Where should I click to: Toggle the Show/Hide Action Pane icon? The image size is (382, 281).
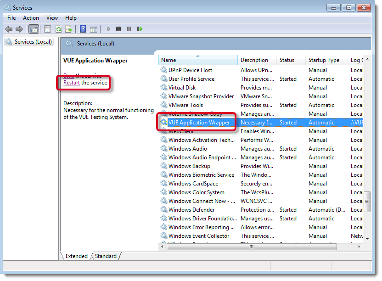pos(94,29)
